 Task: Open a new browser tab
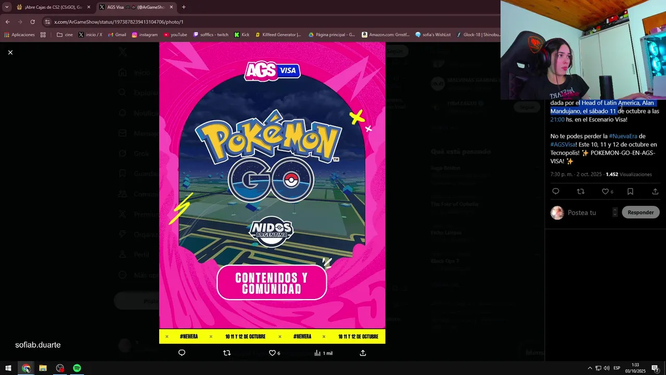pos(184,7)
